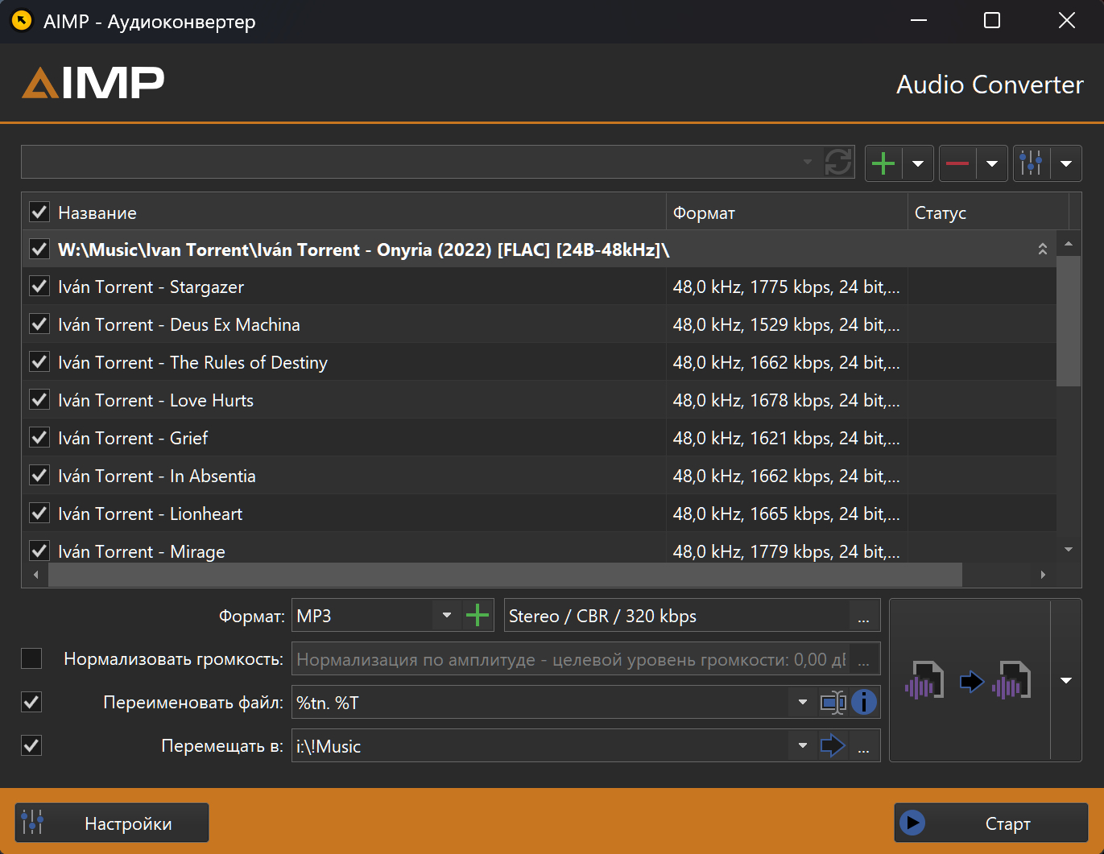The width and height of the screenshot is (1104, 854).
Task: Uncheck The Rules of Destiny track
Action: [x=39, y=361]
